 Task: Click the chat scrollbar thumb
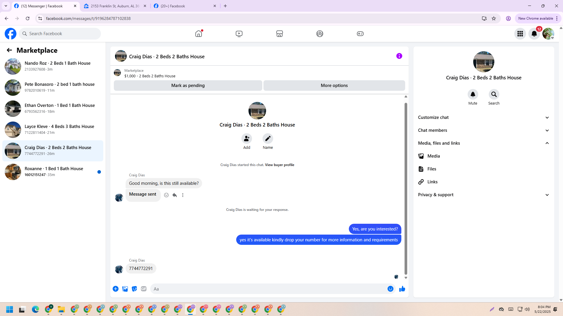(406, 189)
